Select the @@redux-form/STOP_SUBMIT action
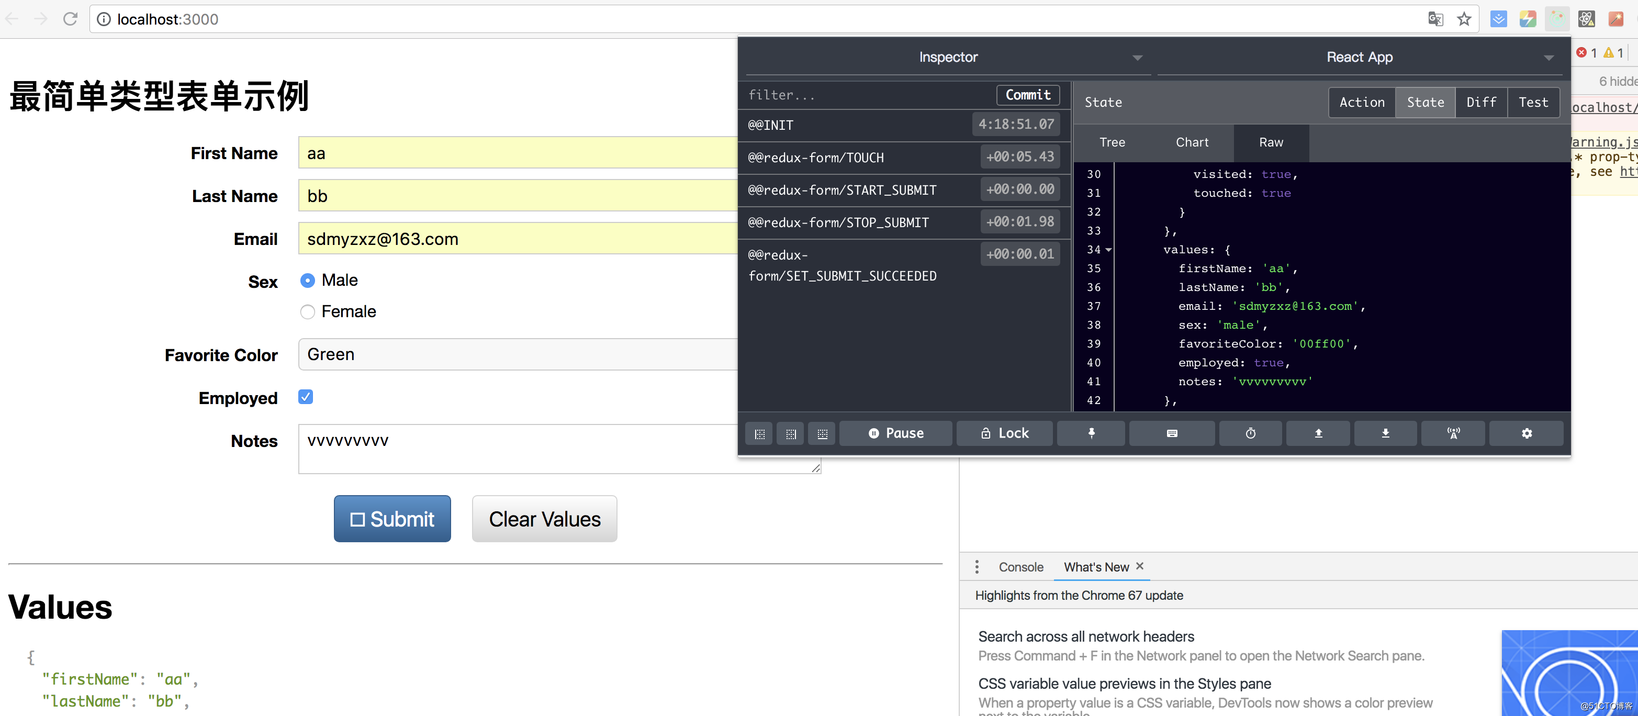Image resolution: width=1638 pixels, height=716 pixels. click(904, 222)
